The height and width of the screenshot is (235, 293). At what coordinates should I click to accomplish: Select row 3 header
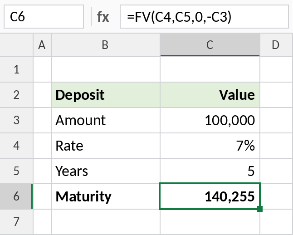[x=16, y=120]
